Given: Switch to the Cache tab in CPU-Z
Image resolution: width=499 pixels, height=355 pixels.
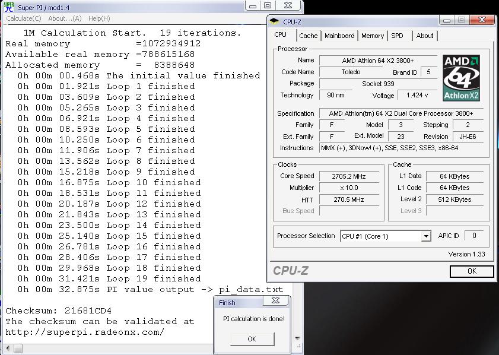Looking at the screenshot, I should click(308, 36).
